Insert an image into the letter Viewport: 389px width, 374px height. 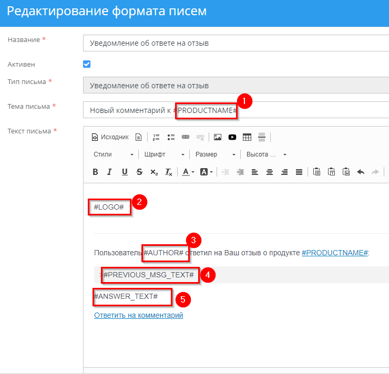[x=218, y=137]
